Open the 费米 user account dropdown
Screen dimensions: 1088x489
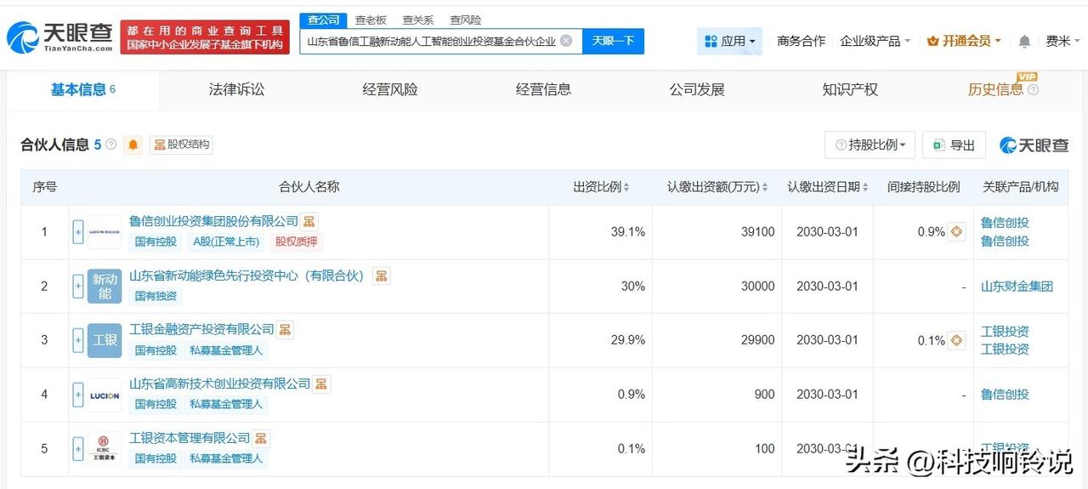1062,41
